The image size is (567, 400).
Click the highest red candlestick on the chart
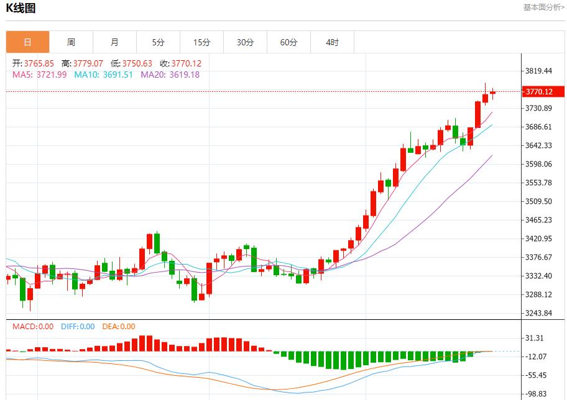coord(484,96)
